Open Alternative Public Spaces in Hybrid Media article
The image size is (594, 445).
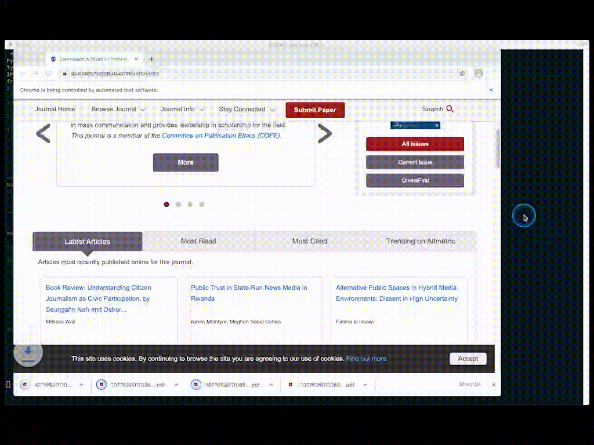397,293
